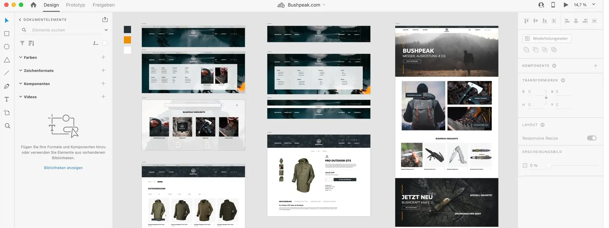This screenshot has height=228, width=609.
Task: Open the Bibliotheken anzeigen link
Action: click(x=63, y=168)
